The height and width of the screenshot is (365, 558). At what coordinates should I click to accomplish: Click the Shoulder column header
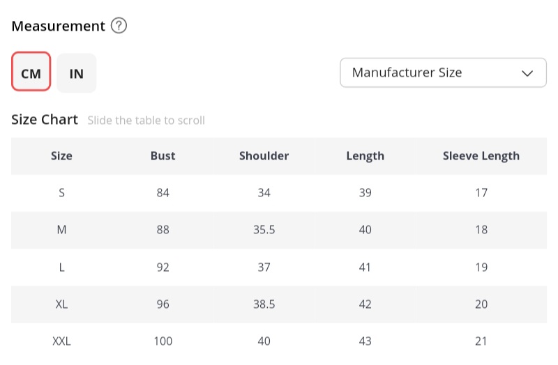(x=264, y=156)
